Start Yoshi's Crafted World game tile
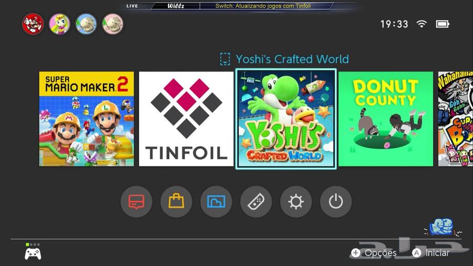Viewport: 473px width, 266px height. click(286, 119)
